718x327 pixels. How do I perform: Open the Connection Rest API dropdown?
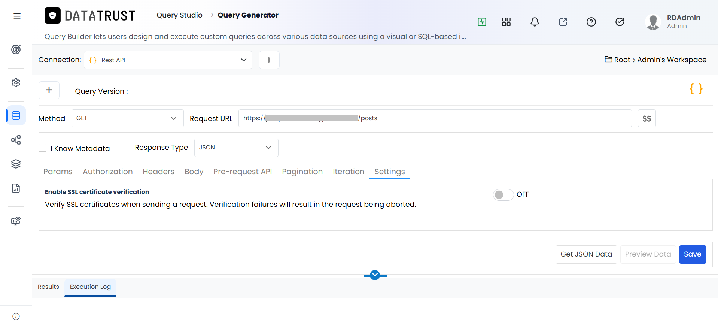tap(168, 60)
